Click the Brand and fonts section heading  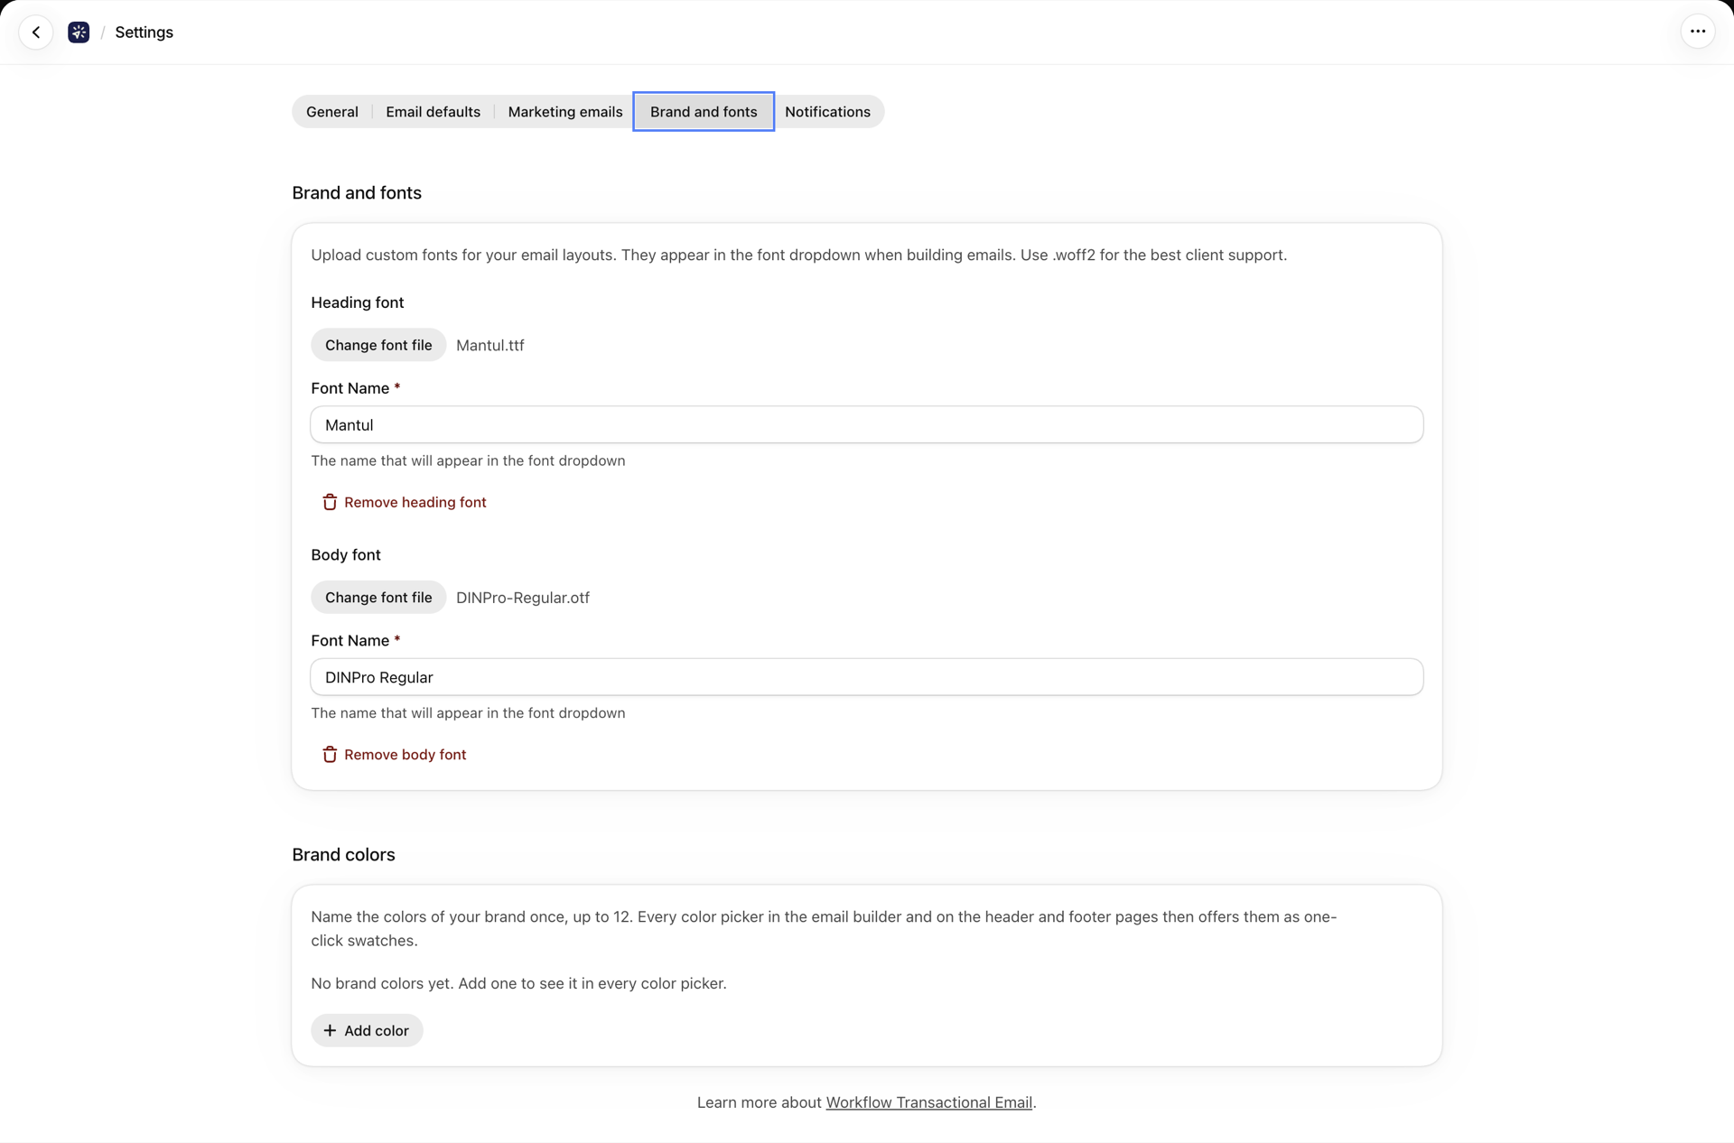[x=357, y=193]
